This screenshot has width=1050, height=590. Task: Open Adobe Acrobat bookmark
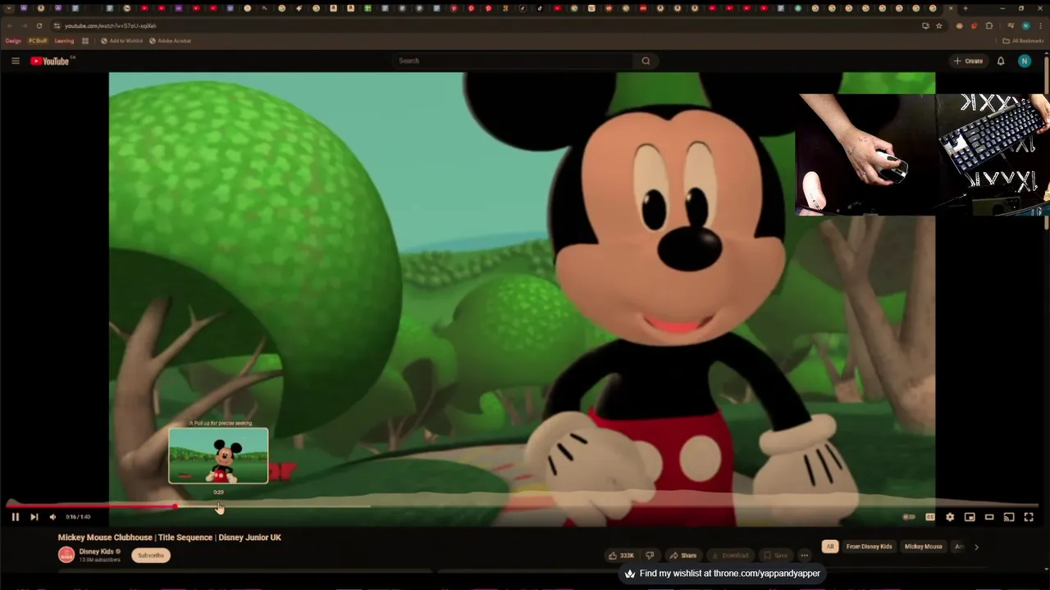point(170,41)
